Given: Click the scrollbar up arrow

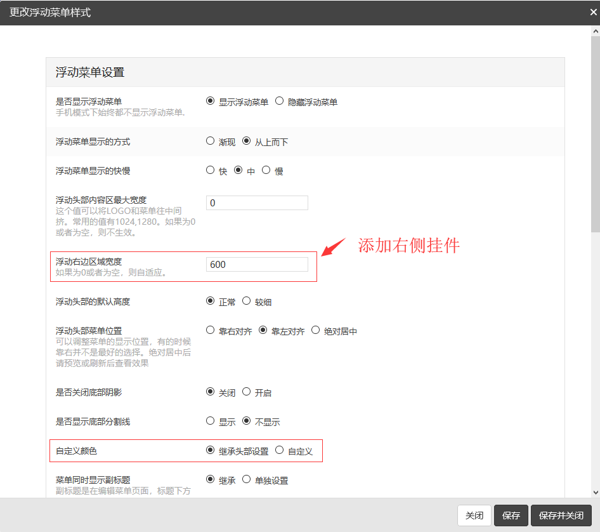Looking at the screenshot, I should [596, 31].
